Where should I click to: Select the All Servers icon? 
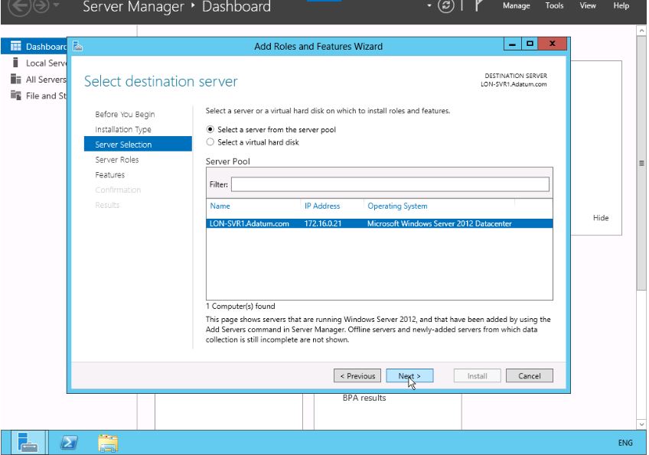[x=15, y=80]
